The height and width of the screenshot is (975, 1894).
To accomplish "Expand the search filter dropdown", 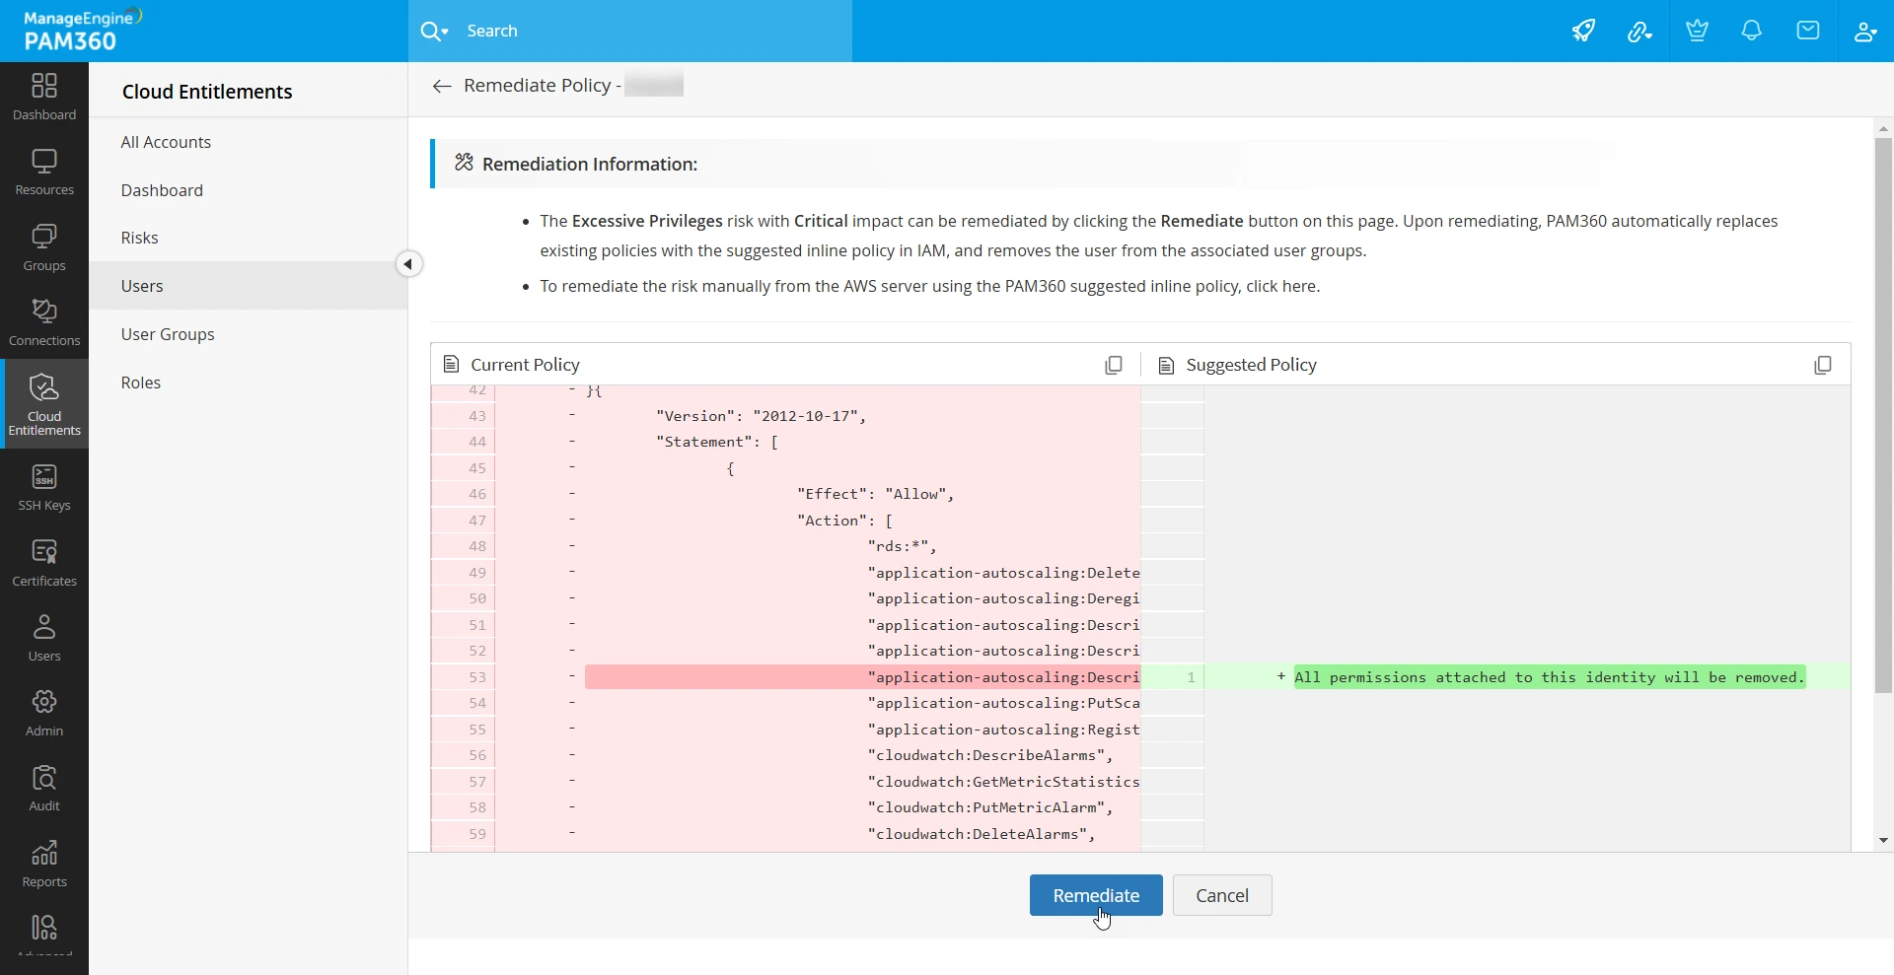I will tap(434, 32).
